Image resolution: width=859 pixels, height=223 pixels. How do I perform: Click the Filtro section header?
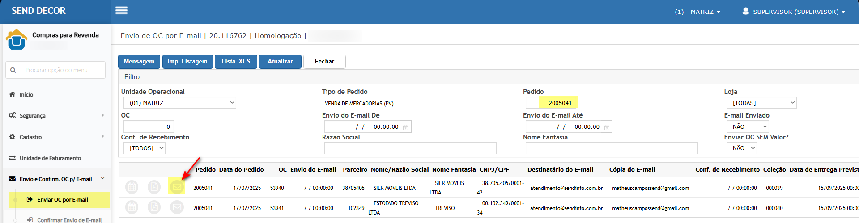coord(132,77)
